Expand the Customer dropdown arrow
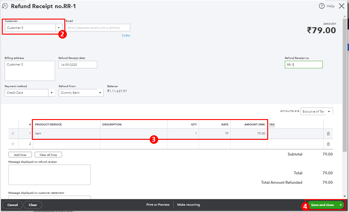Viewport: 349px width, 212px height. (59, 28)
